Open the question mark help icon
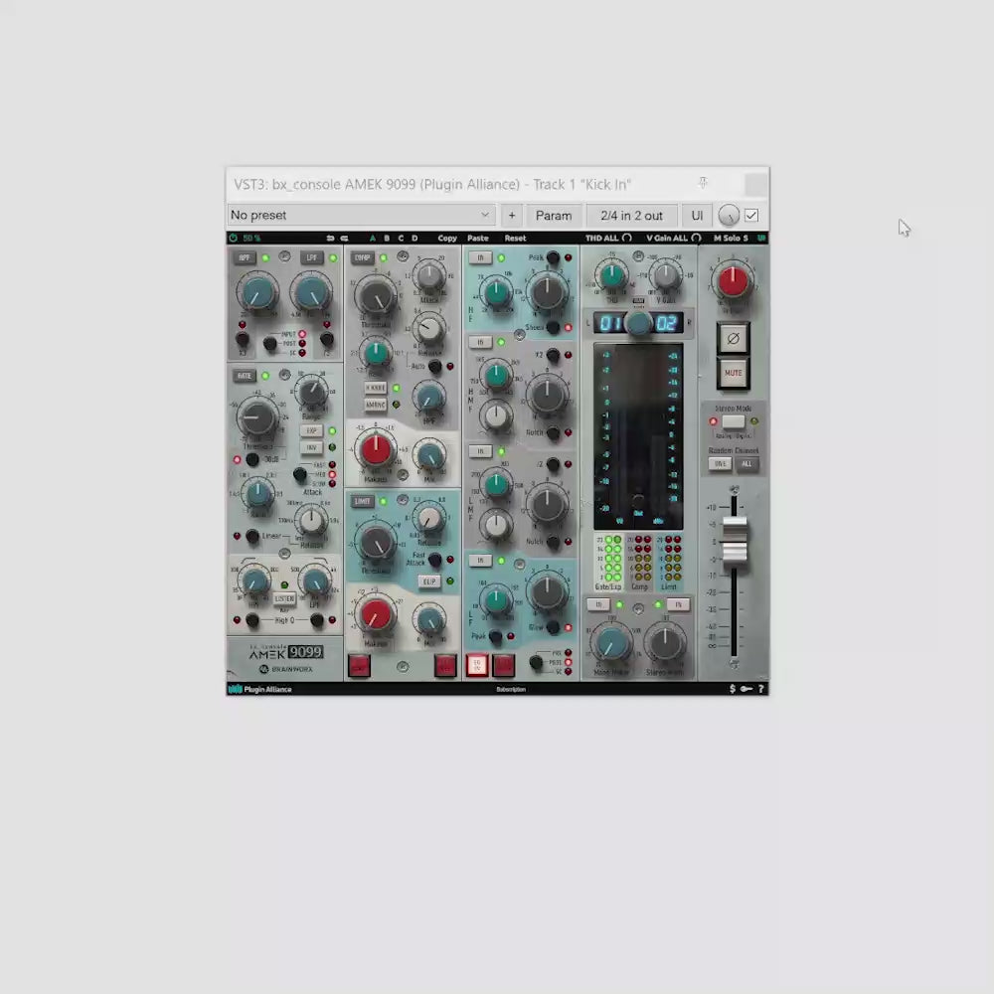This screenshot has width=994, height=994. 760,689
